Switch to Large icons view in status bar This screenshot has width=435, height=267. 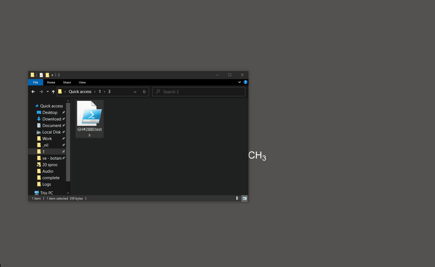(245, 198)
